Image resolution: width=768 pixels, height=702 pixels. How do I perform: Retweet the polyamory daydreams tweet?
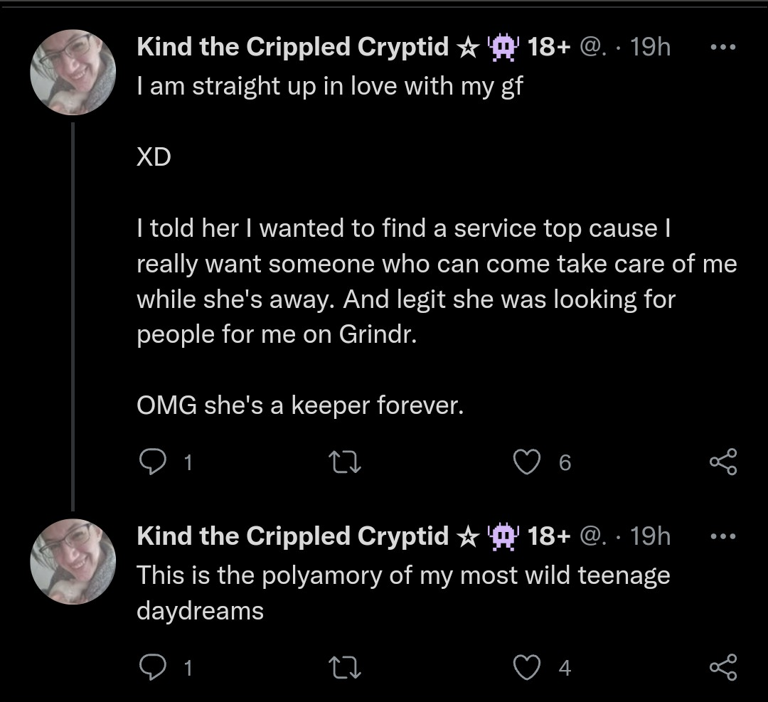(x=345, y=668)
